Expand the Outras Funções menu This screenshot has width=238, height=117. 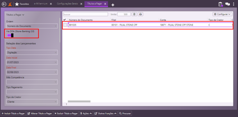[x=106, y=113]
